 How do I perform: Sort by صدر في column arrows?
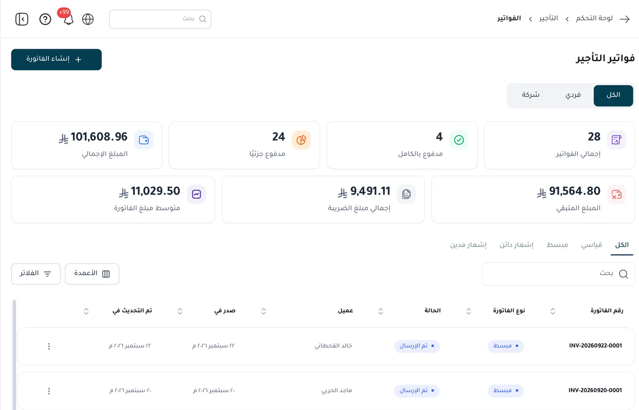tap(180, 311)
